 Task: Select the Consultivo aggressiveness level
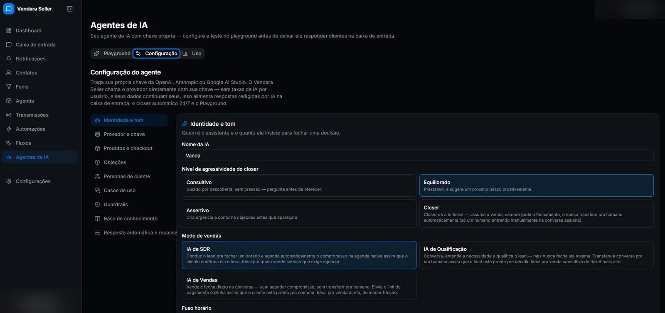pyautogui.click(x=299, y=186)
